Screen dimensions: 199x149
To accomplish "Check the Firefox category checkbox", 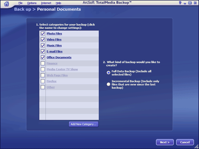I will tap(43, 81).
